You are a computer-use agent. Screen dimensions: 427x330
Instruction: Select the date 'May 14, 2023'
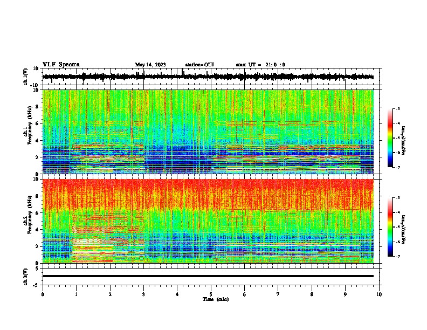150,65
